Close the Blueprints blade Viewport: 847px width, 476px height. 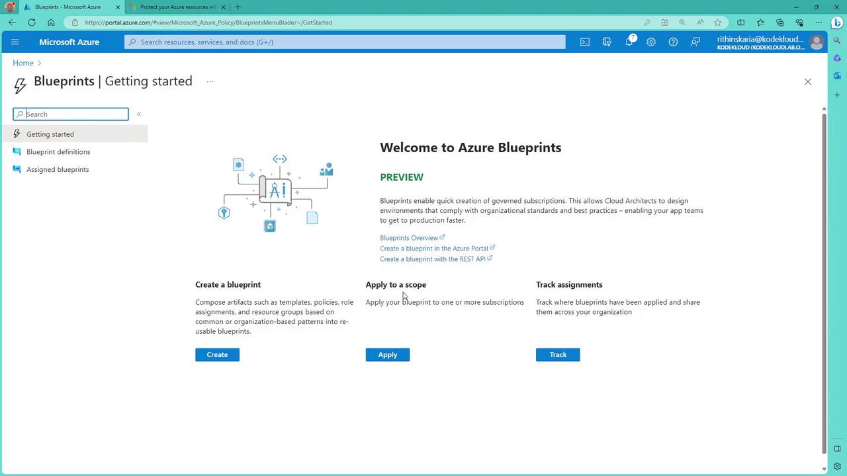click(x=807, y=82)
